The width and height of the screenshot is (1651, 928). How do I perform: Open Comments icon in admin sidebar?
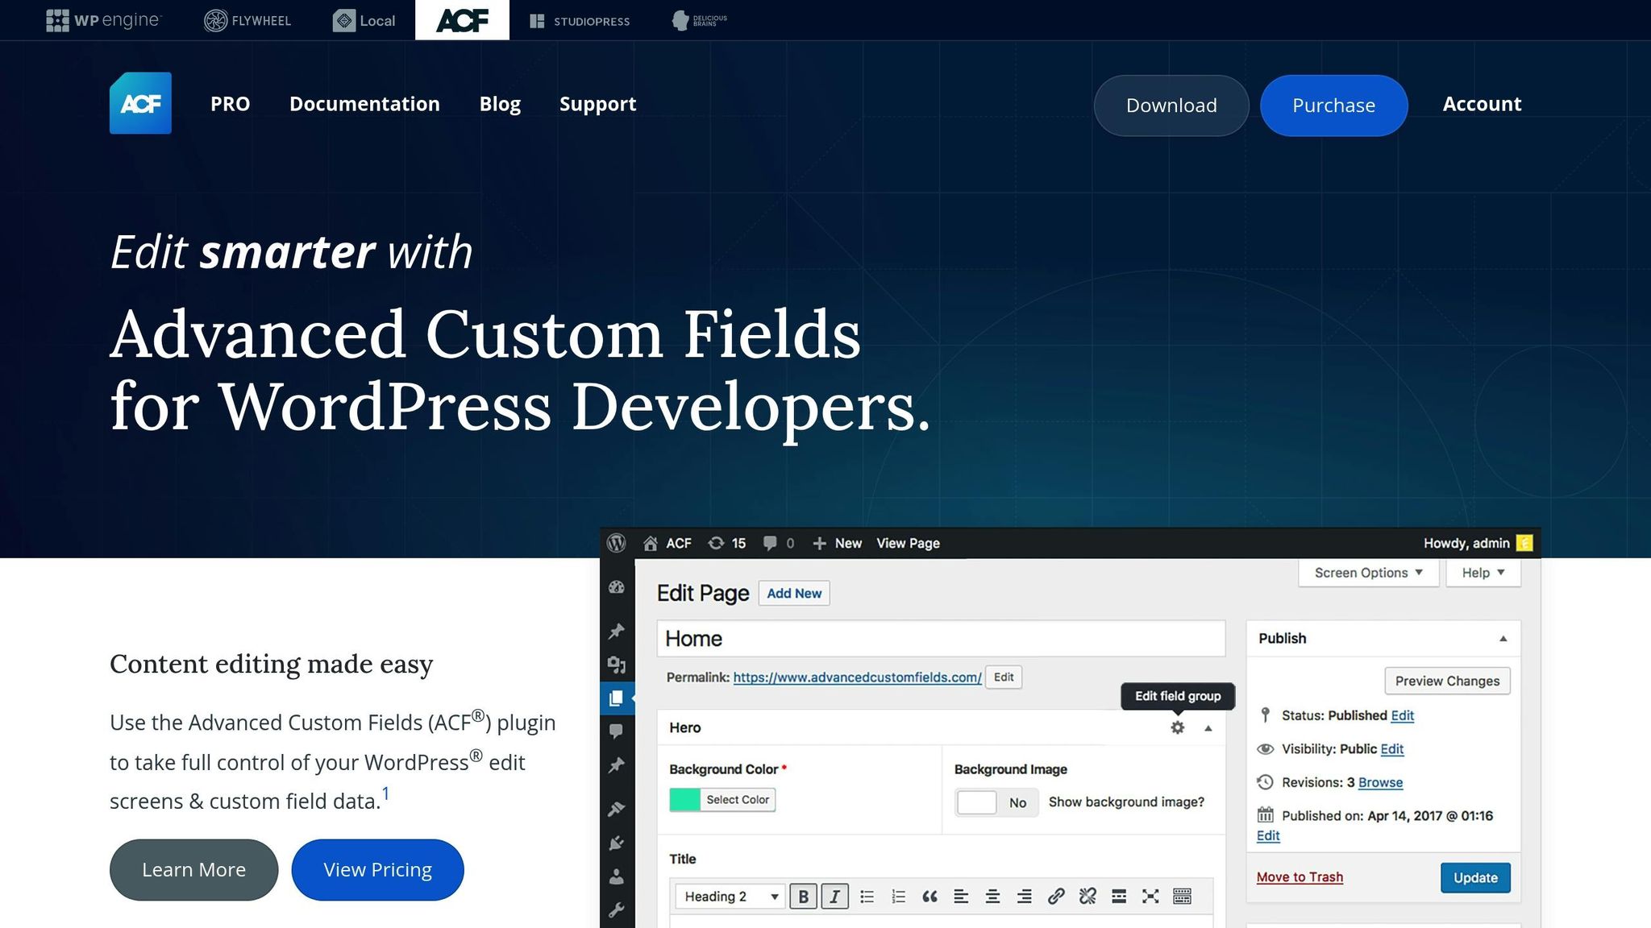click(x=617, y=731)
